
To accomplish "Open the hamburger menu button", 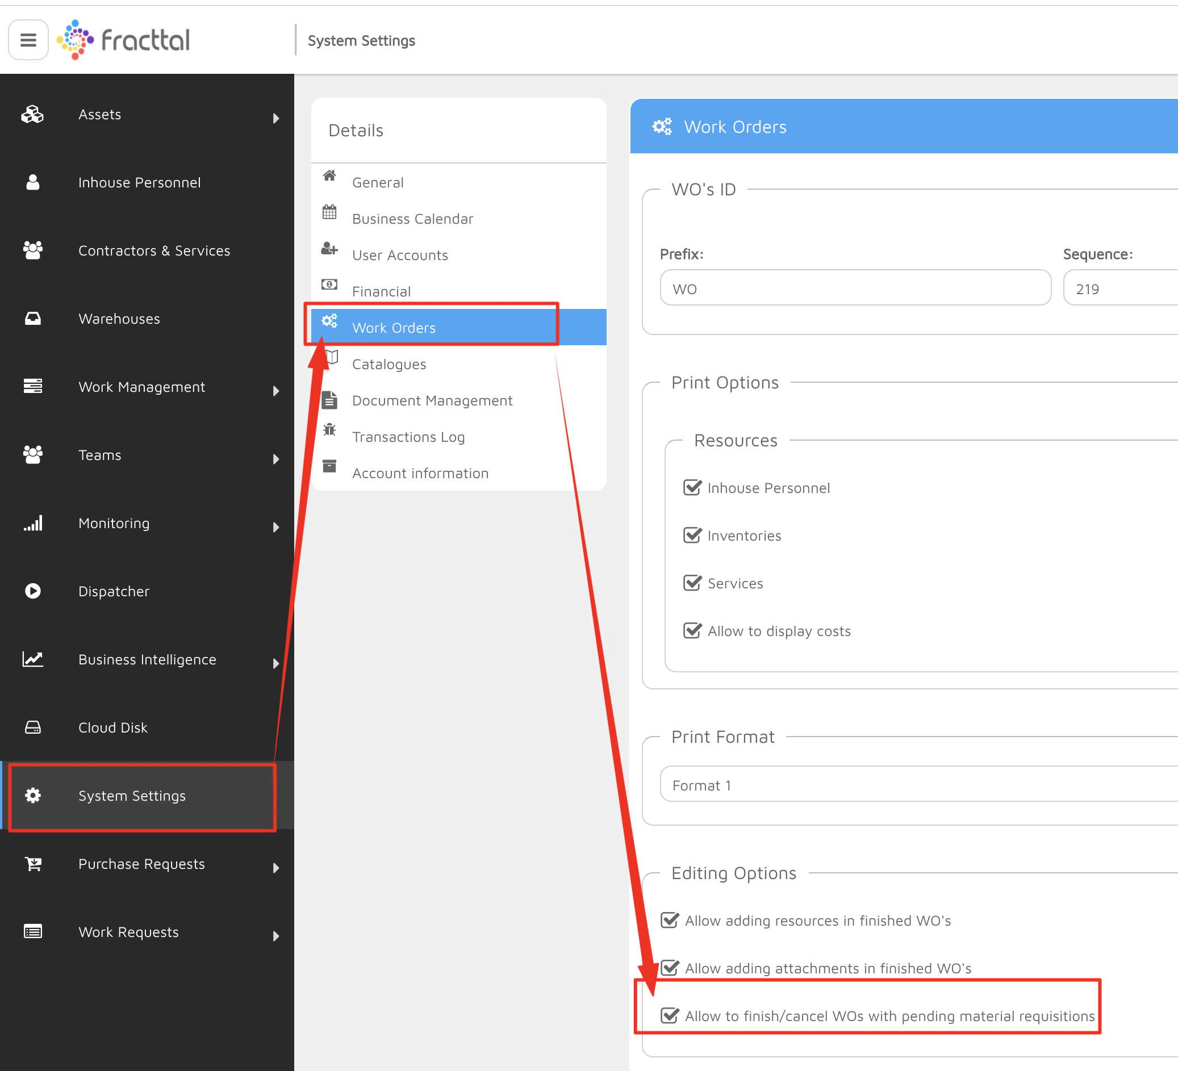I will [28, 40].
